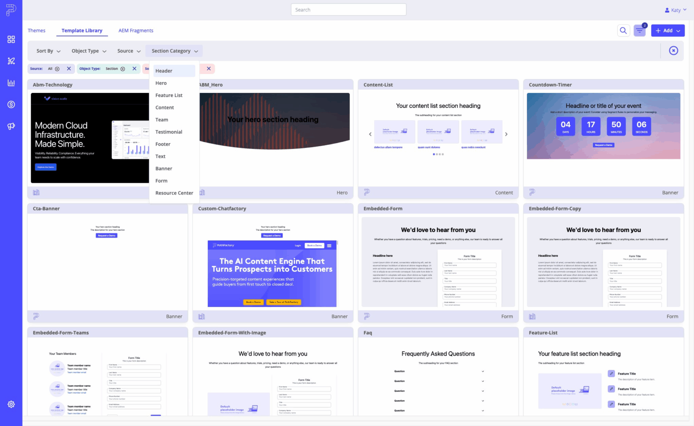Dismiss the Object Type: Section filter chip
Screen dimensions: 694x426
point(134,69)
